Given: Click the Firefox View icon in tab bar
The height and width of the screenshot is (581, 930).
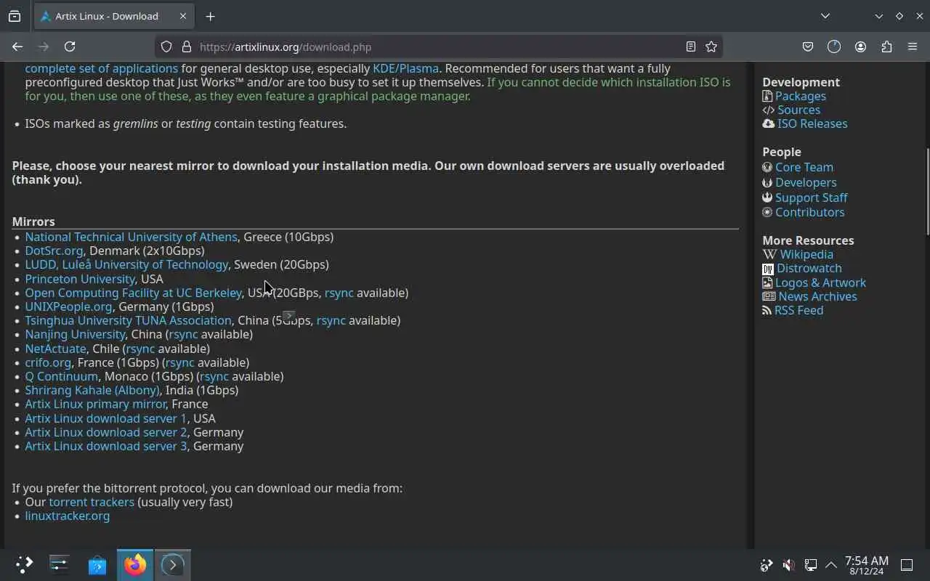Looking at the screenshot, I should click(x=15, y=16).
